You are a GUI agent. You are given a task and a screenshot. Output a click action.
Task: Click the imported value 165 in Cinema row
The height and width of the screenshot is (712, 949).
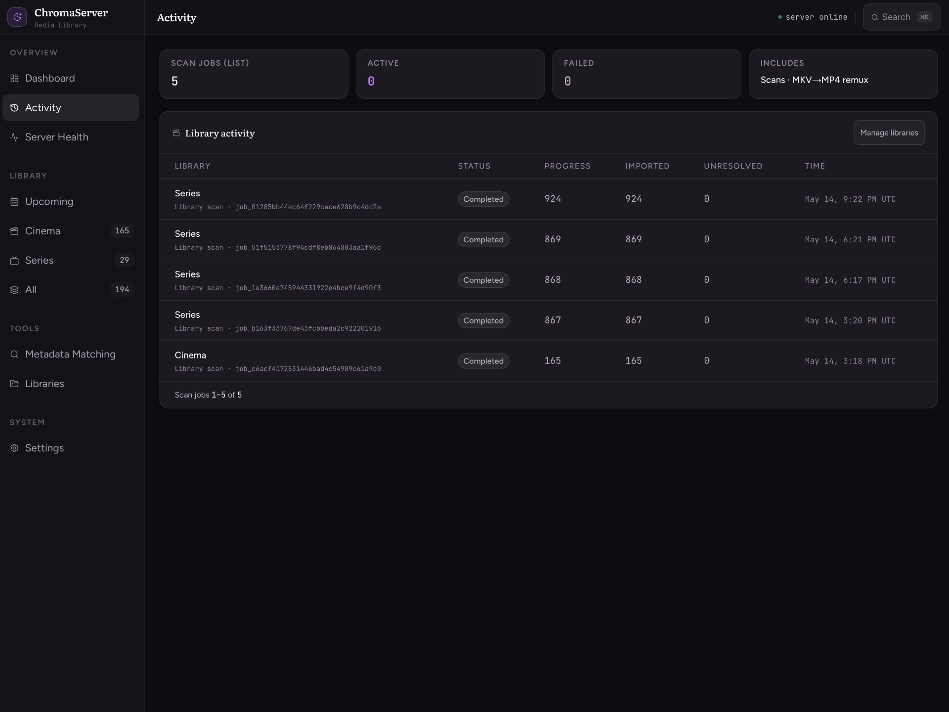coord(634,361)
